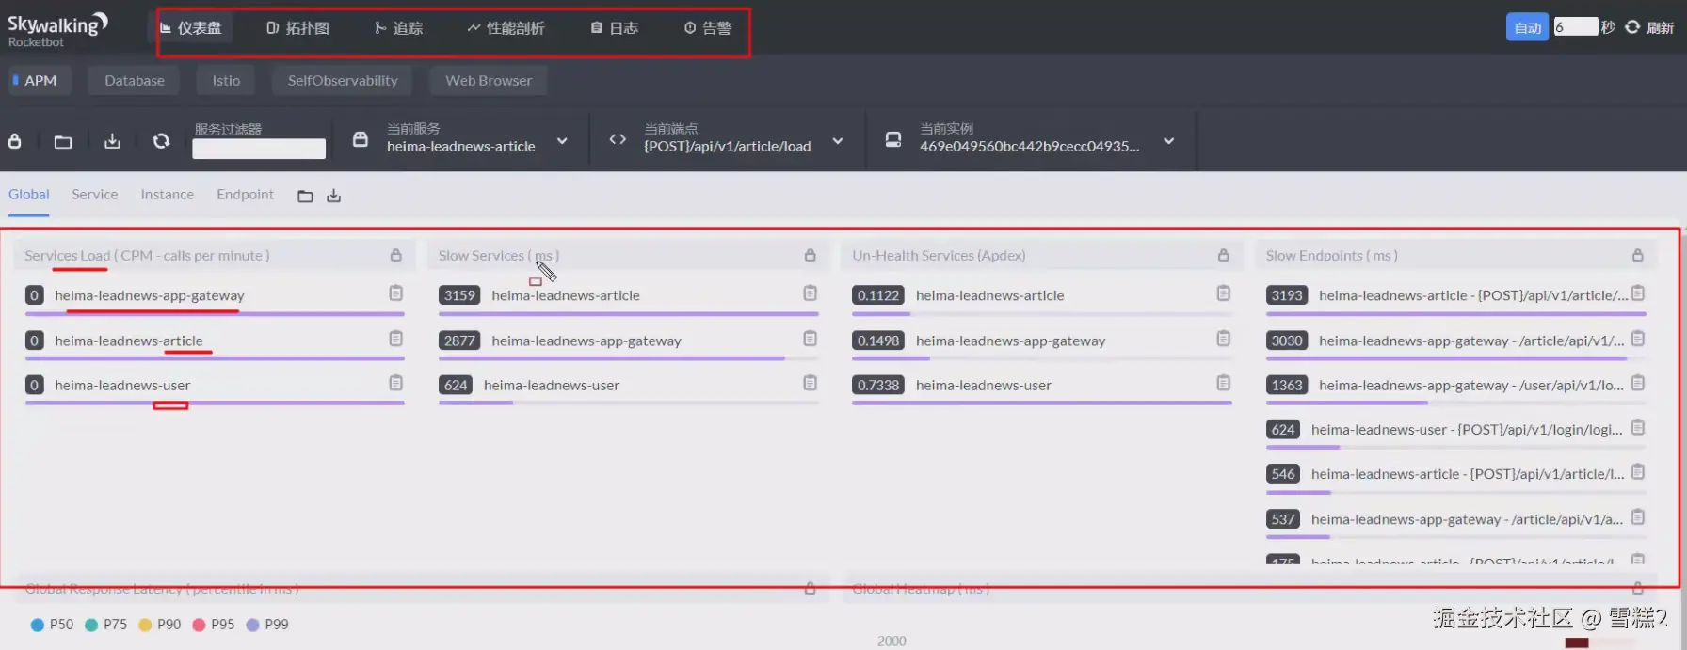Click the instance computer icon
The image size is (1687, 650).
(x=893, y=139)
